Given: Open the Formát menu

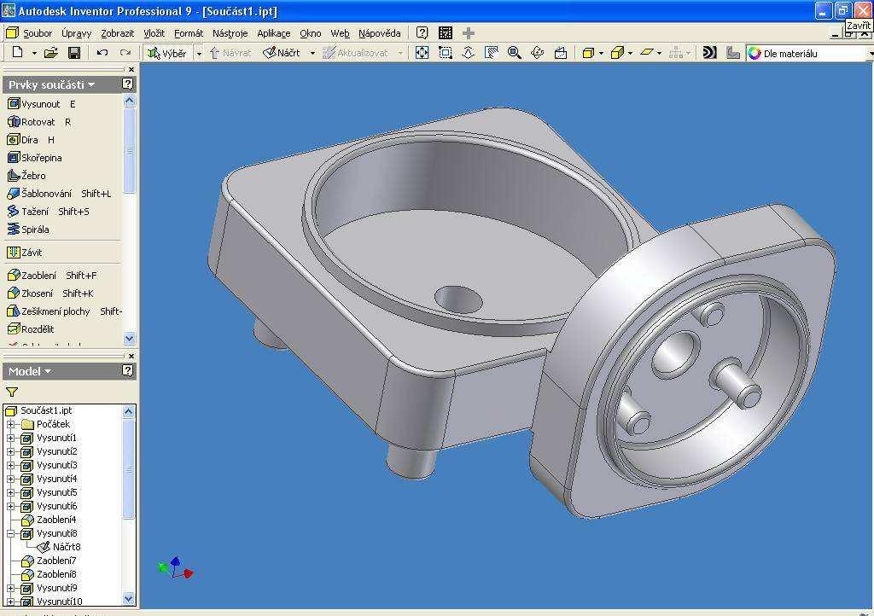Looking at the screenshot, I should (189, 33).
